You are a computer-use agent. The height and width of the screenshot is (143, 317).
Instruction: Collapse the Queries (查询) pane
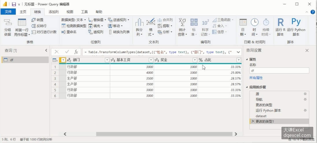46,50
